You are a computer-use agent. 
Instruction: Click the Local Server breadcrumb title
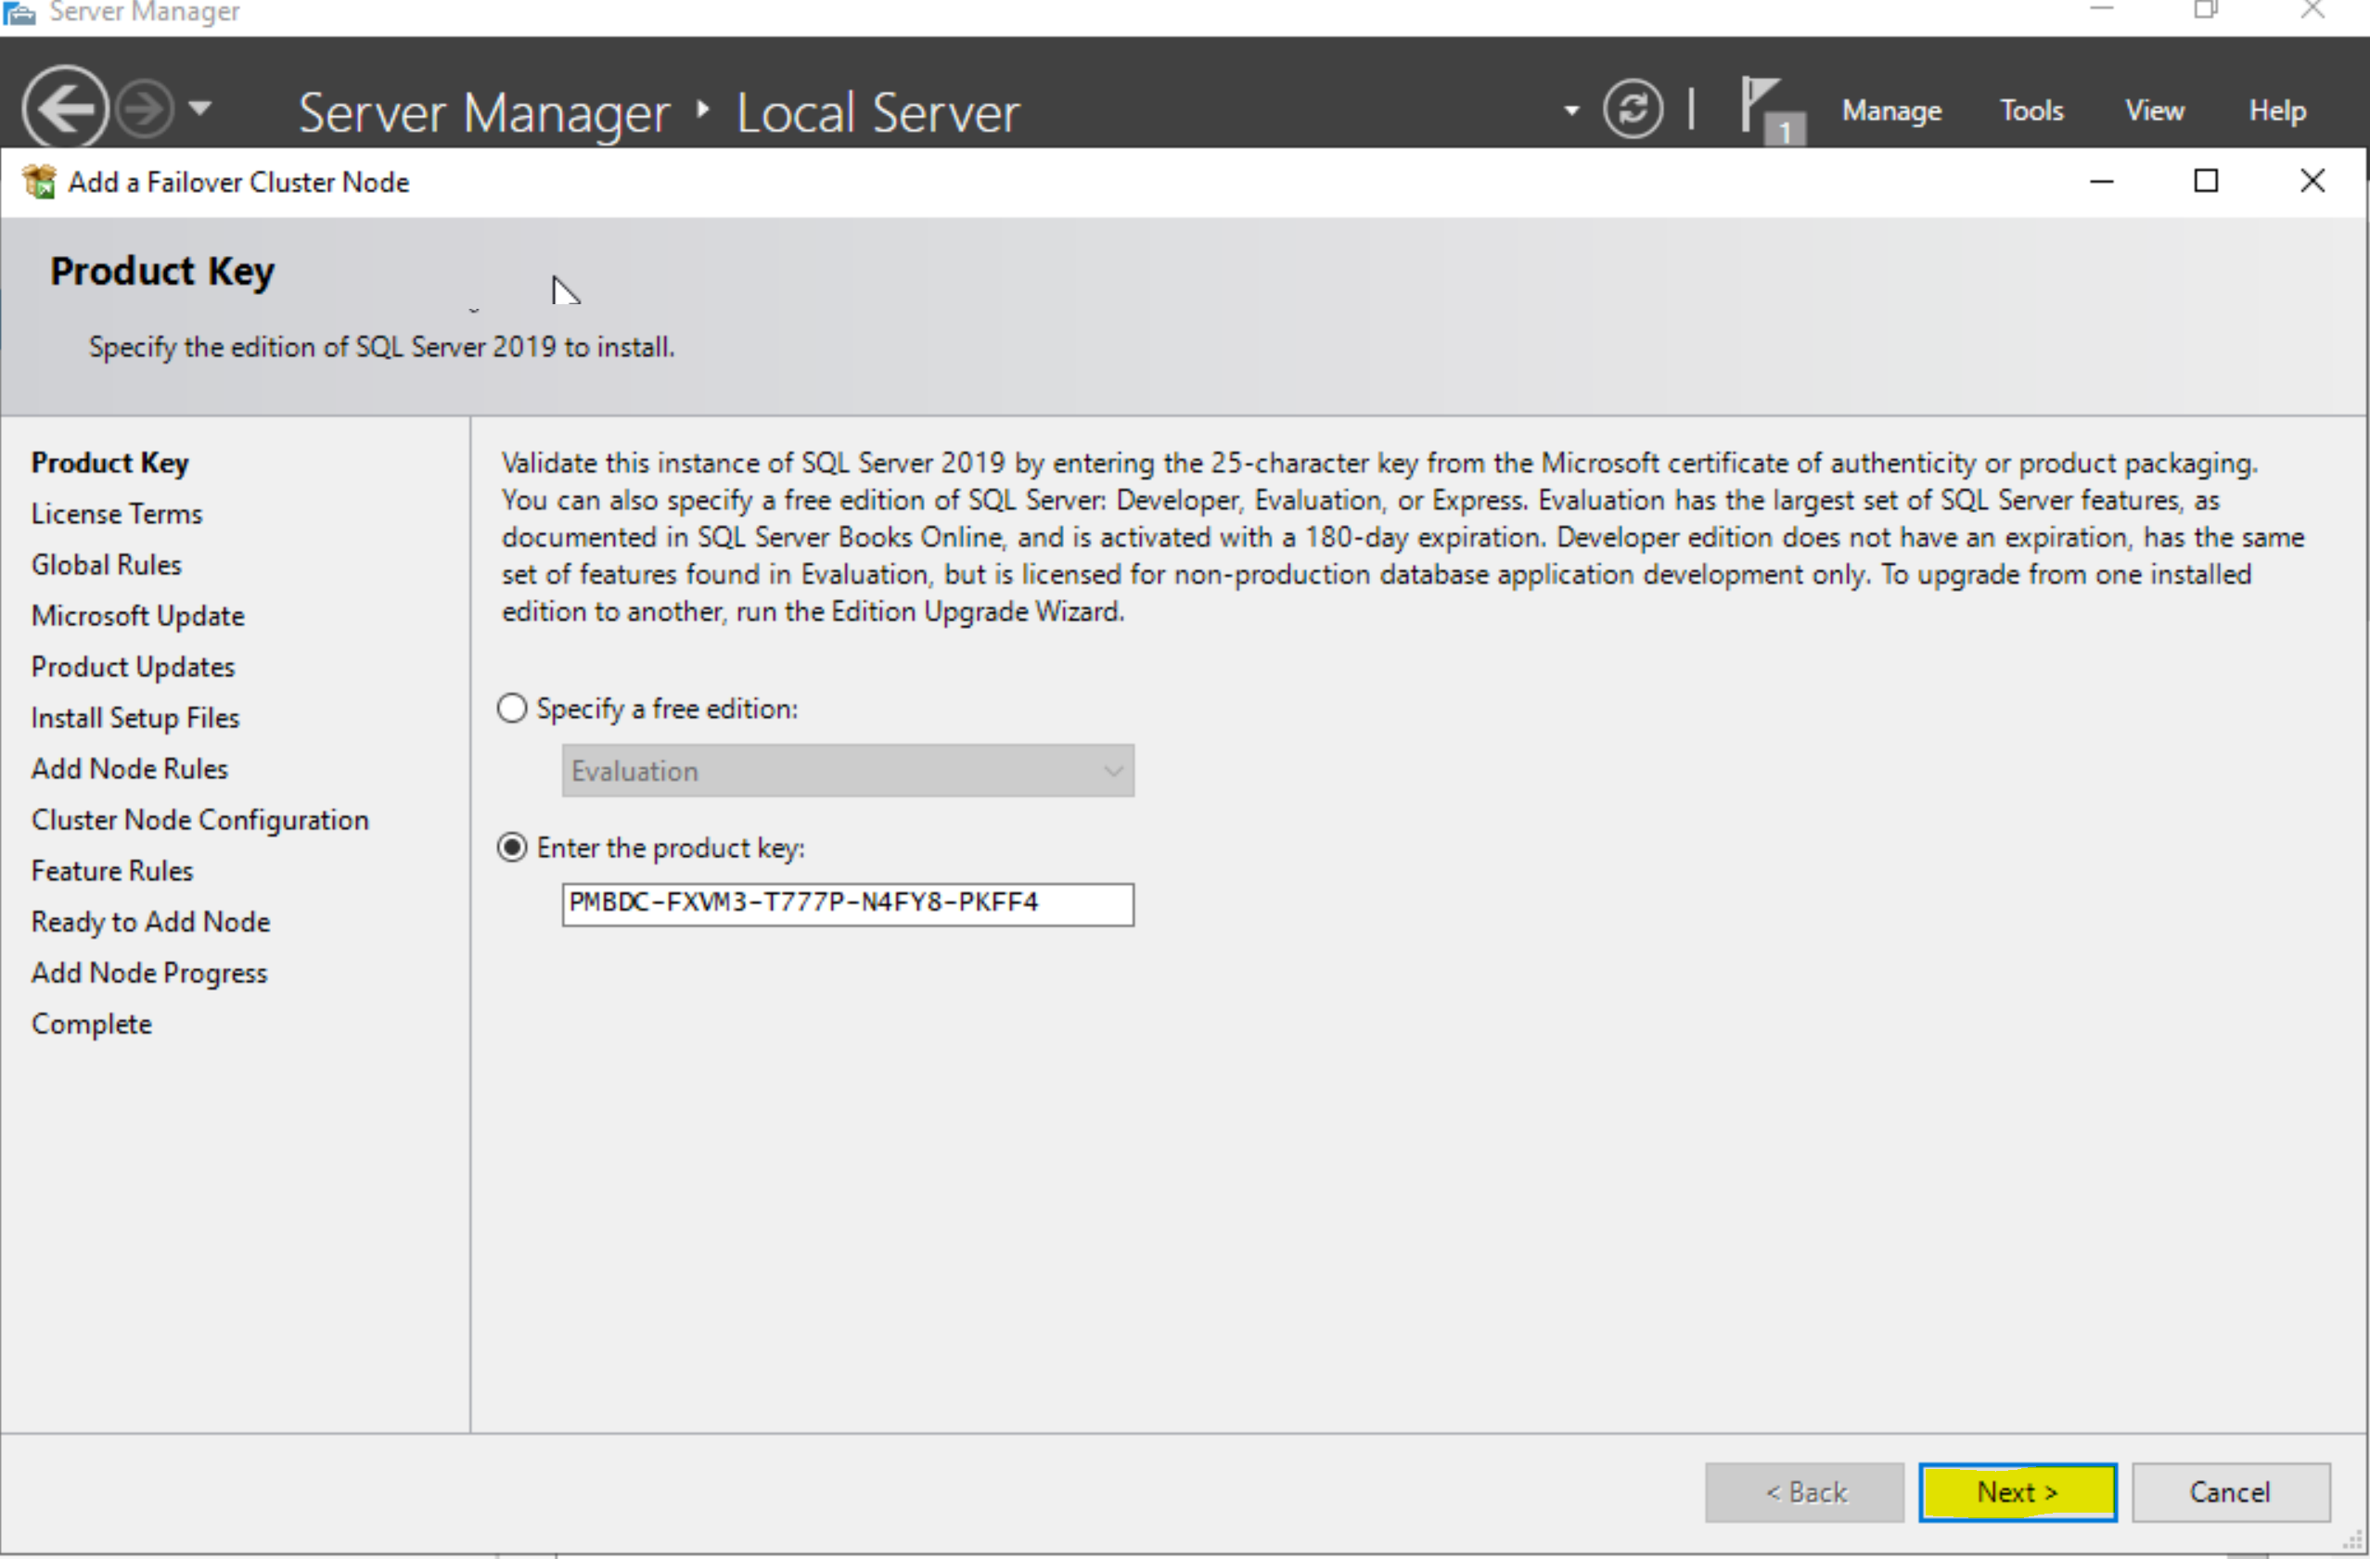[878, 112]
